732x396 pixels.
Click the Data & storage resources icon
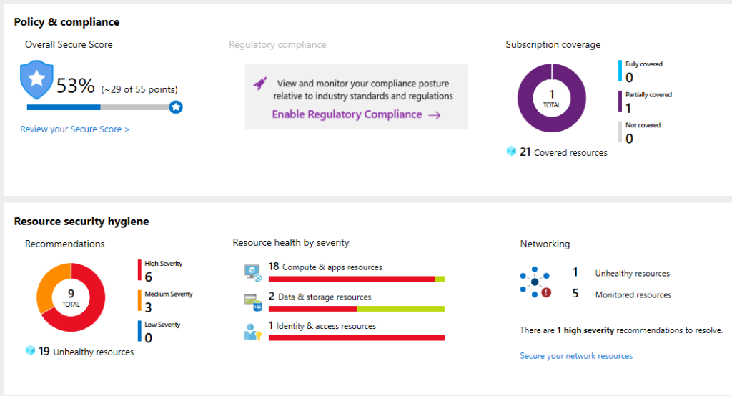point(254,302)
